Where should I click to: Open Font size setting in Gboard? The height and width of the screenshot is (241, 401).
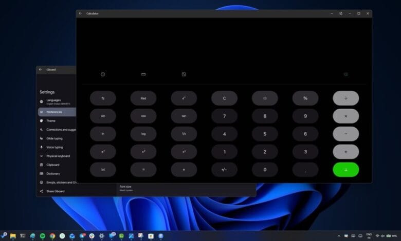tap(126, 188)
